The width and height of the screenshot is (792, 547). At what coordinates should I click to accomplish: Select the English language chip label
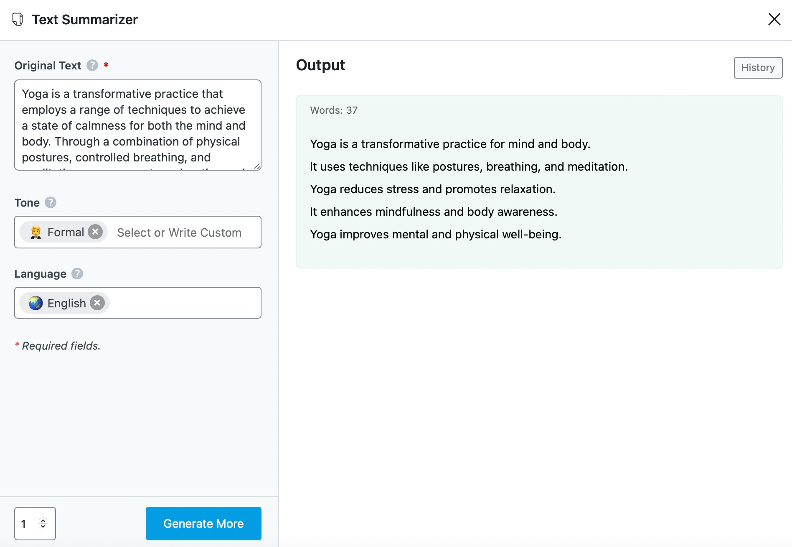point(66,303)
